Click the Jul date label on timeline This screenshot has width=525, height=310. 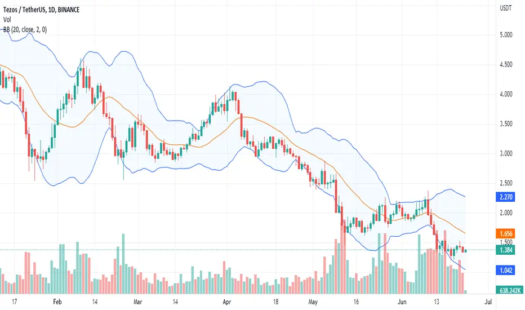pyautogui.click(x=488, y=302)
